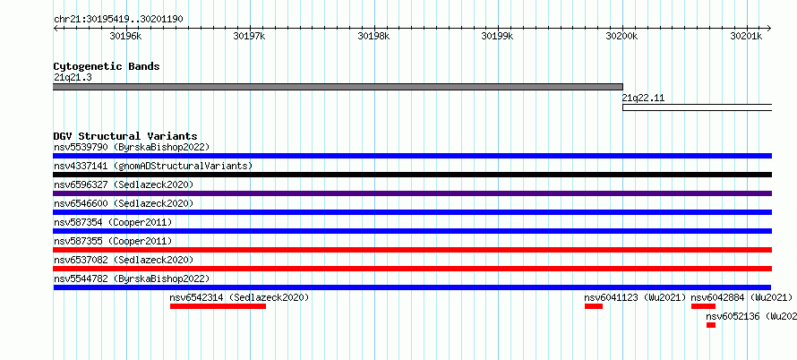Open the nsv4337141 (gnomADStructuralVariants) label

pyautogui.click(x=153, y=166)
